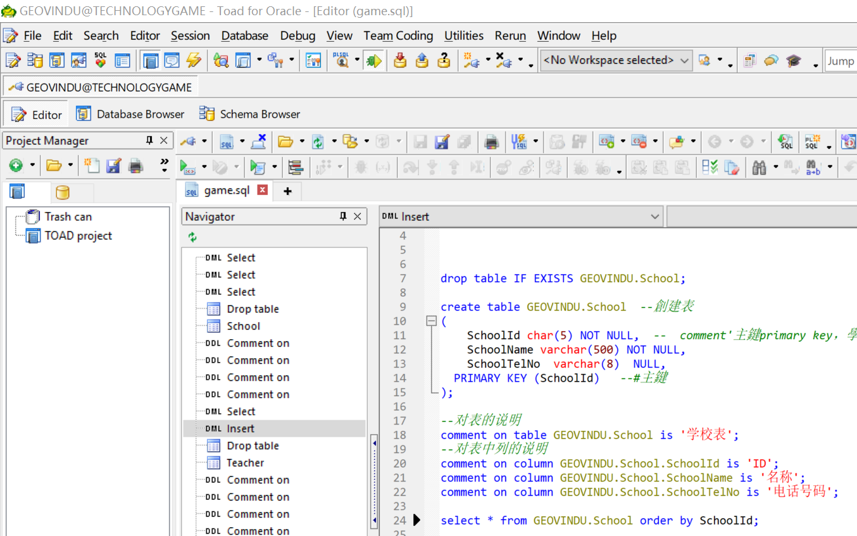
Task: Open the No Workspace selected dropdown
Action: 684,60
